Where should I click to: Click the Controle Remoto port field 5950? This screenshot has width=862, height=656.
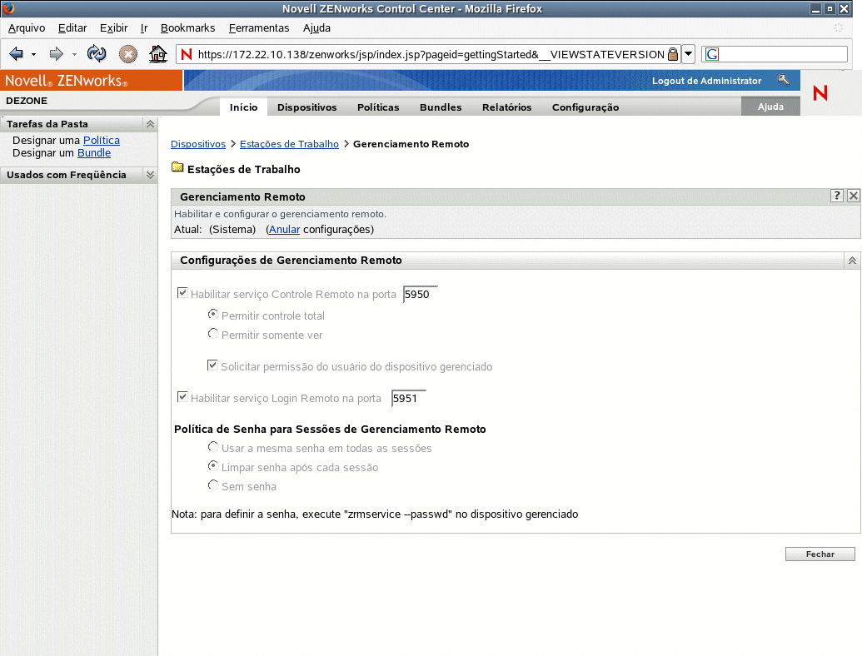coord(421,295)
